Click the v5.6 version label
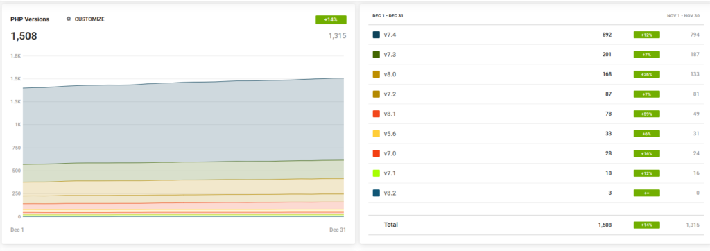 point(390,134)
